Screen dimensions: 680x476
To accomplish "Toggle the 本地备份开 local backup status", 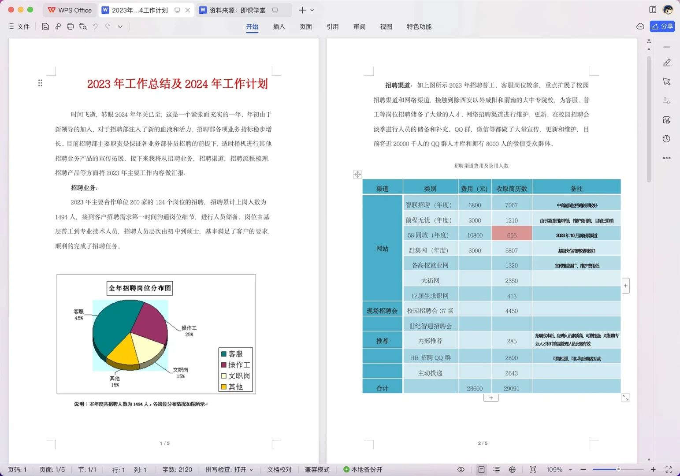I will (x=363, y=470).
